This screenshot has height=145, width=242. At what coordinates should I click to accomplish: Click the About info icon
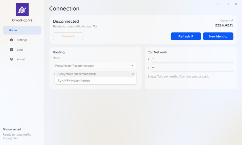click(x=12, y=59)
